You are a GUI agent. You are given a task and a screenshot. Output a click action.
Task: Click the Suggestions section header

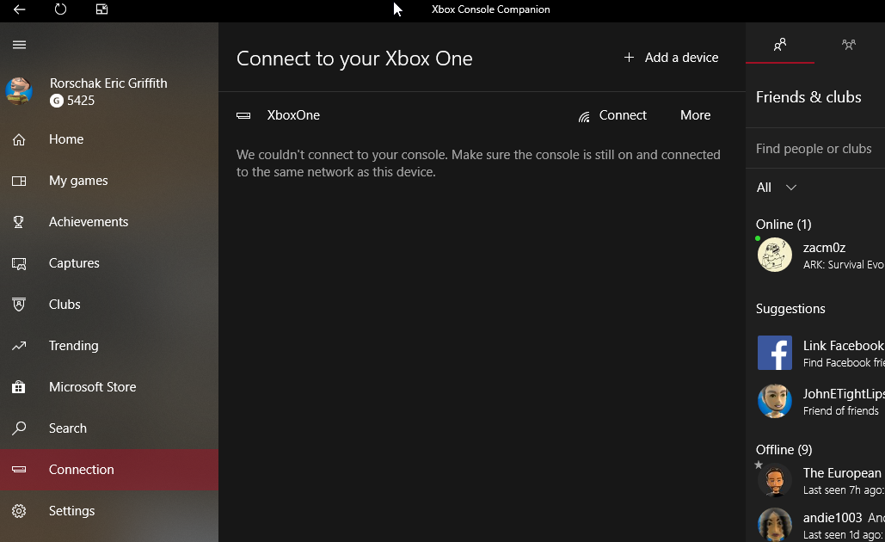click(790, 309)
